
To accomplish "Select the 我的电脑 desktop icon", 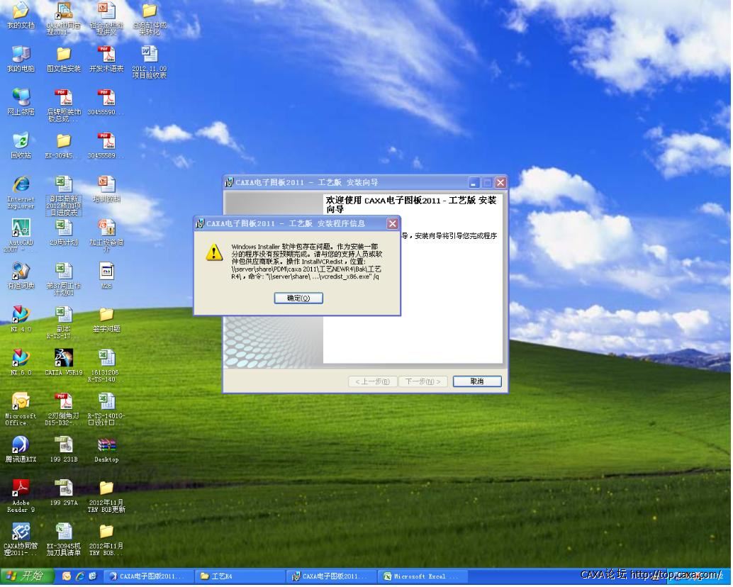I will (21, 59).
